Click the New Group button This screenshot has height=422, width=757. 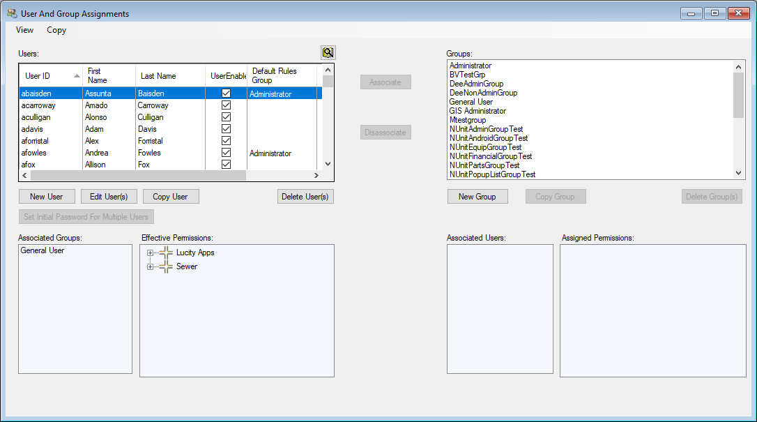pos(477,196)
